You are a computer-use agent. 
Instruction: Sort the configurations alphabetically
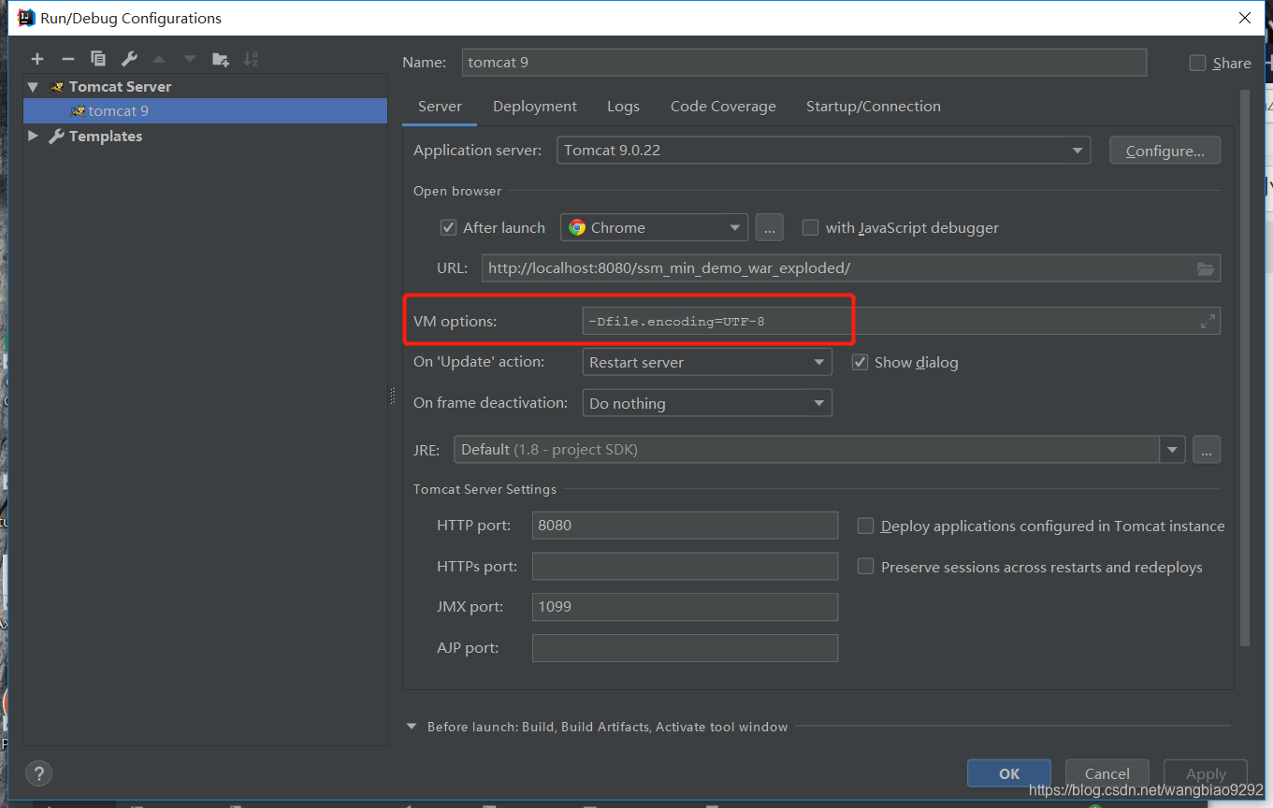(251, 59)
